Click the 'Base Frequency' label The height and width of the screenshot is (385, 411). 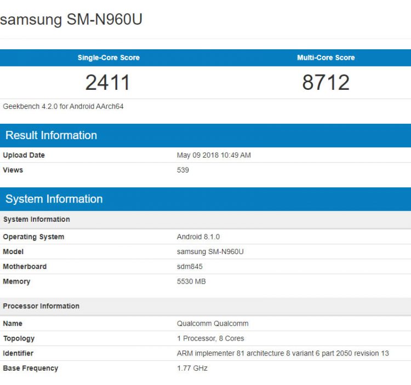coord(30,368)
